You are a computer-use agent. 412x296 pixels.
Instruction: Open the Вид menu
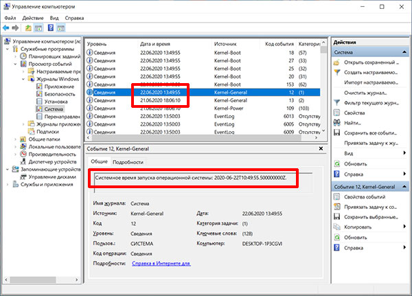(x=54, y=18)
